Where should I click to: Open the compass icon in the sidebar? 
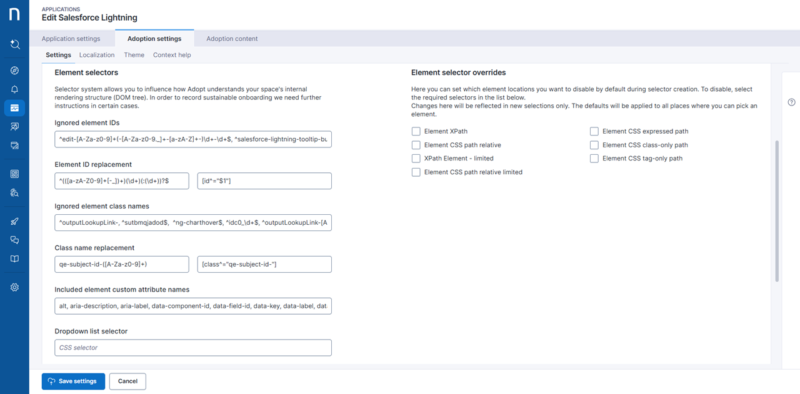click(14, 71)
